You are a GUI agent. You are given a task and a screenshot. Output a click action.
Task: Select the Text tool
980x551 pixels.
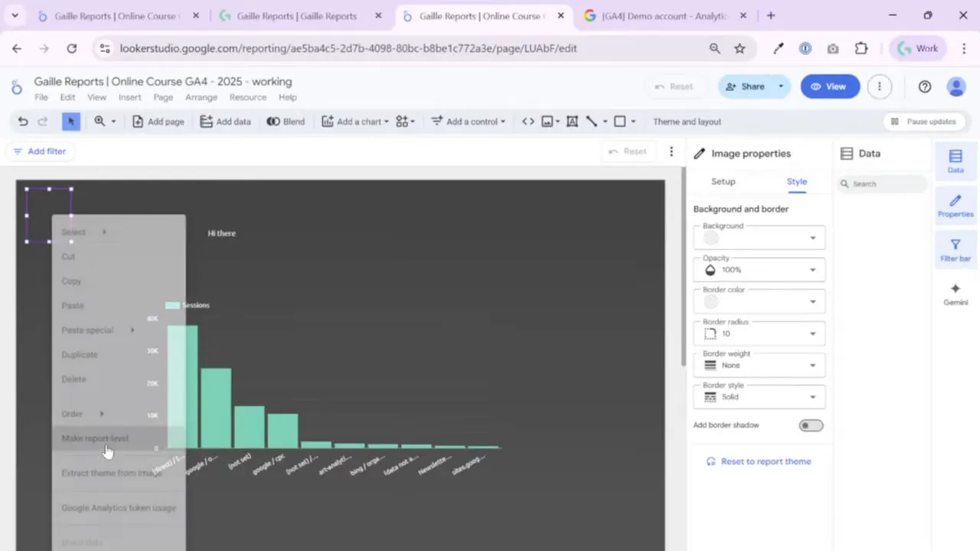click(x=571, y=121)
